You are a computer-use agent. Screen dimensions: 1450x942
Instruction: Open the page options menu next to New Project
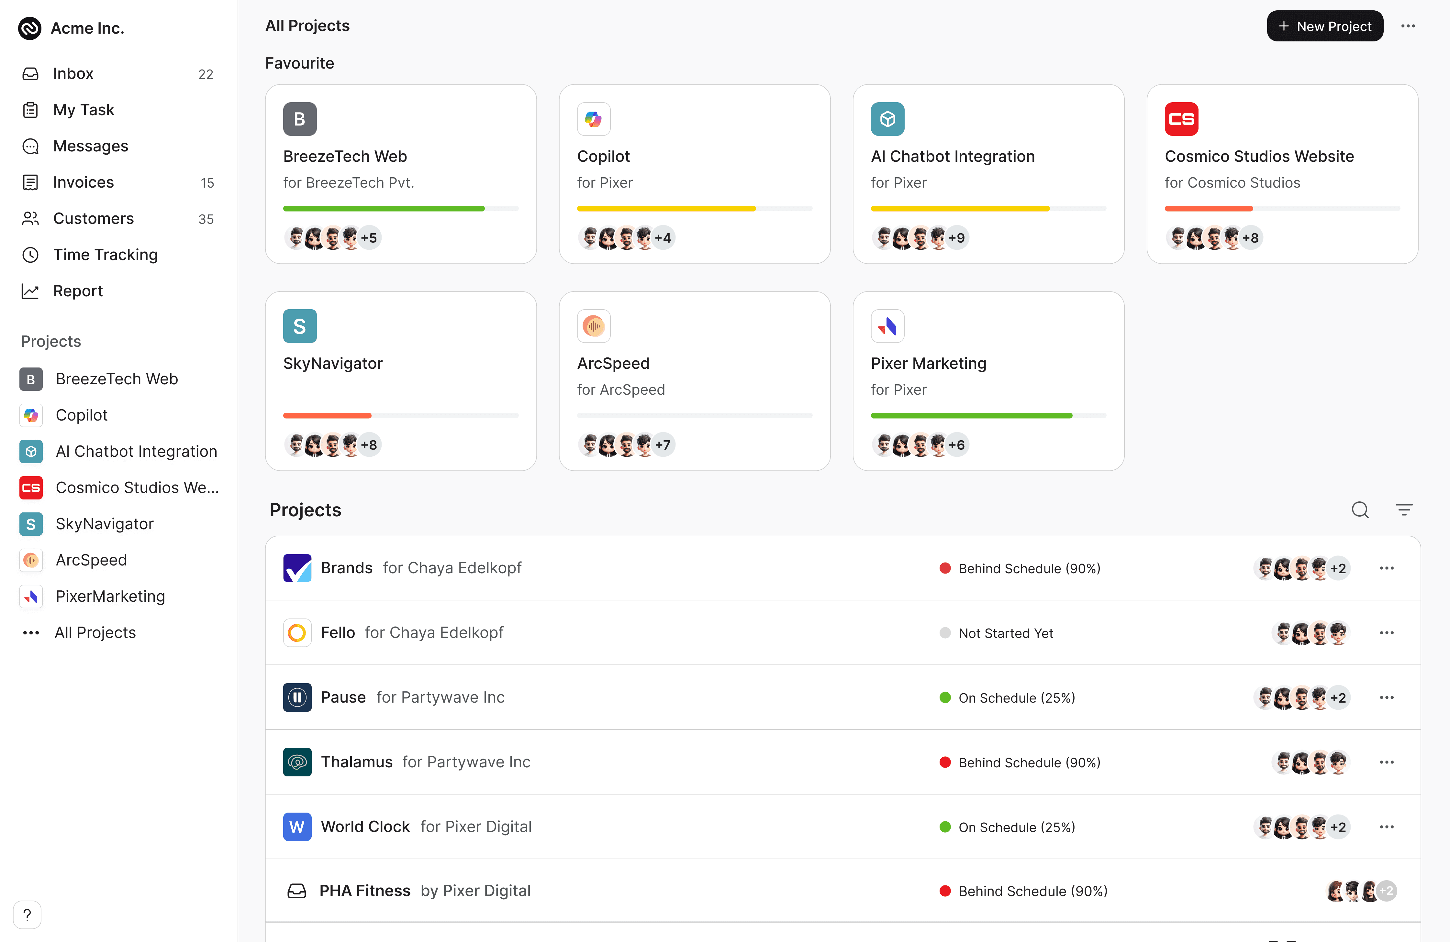point(1407,26)
